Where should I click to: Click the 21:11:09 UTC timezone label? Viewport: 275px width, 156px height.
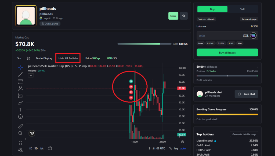point(157,148)
